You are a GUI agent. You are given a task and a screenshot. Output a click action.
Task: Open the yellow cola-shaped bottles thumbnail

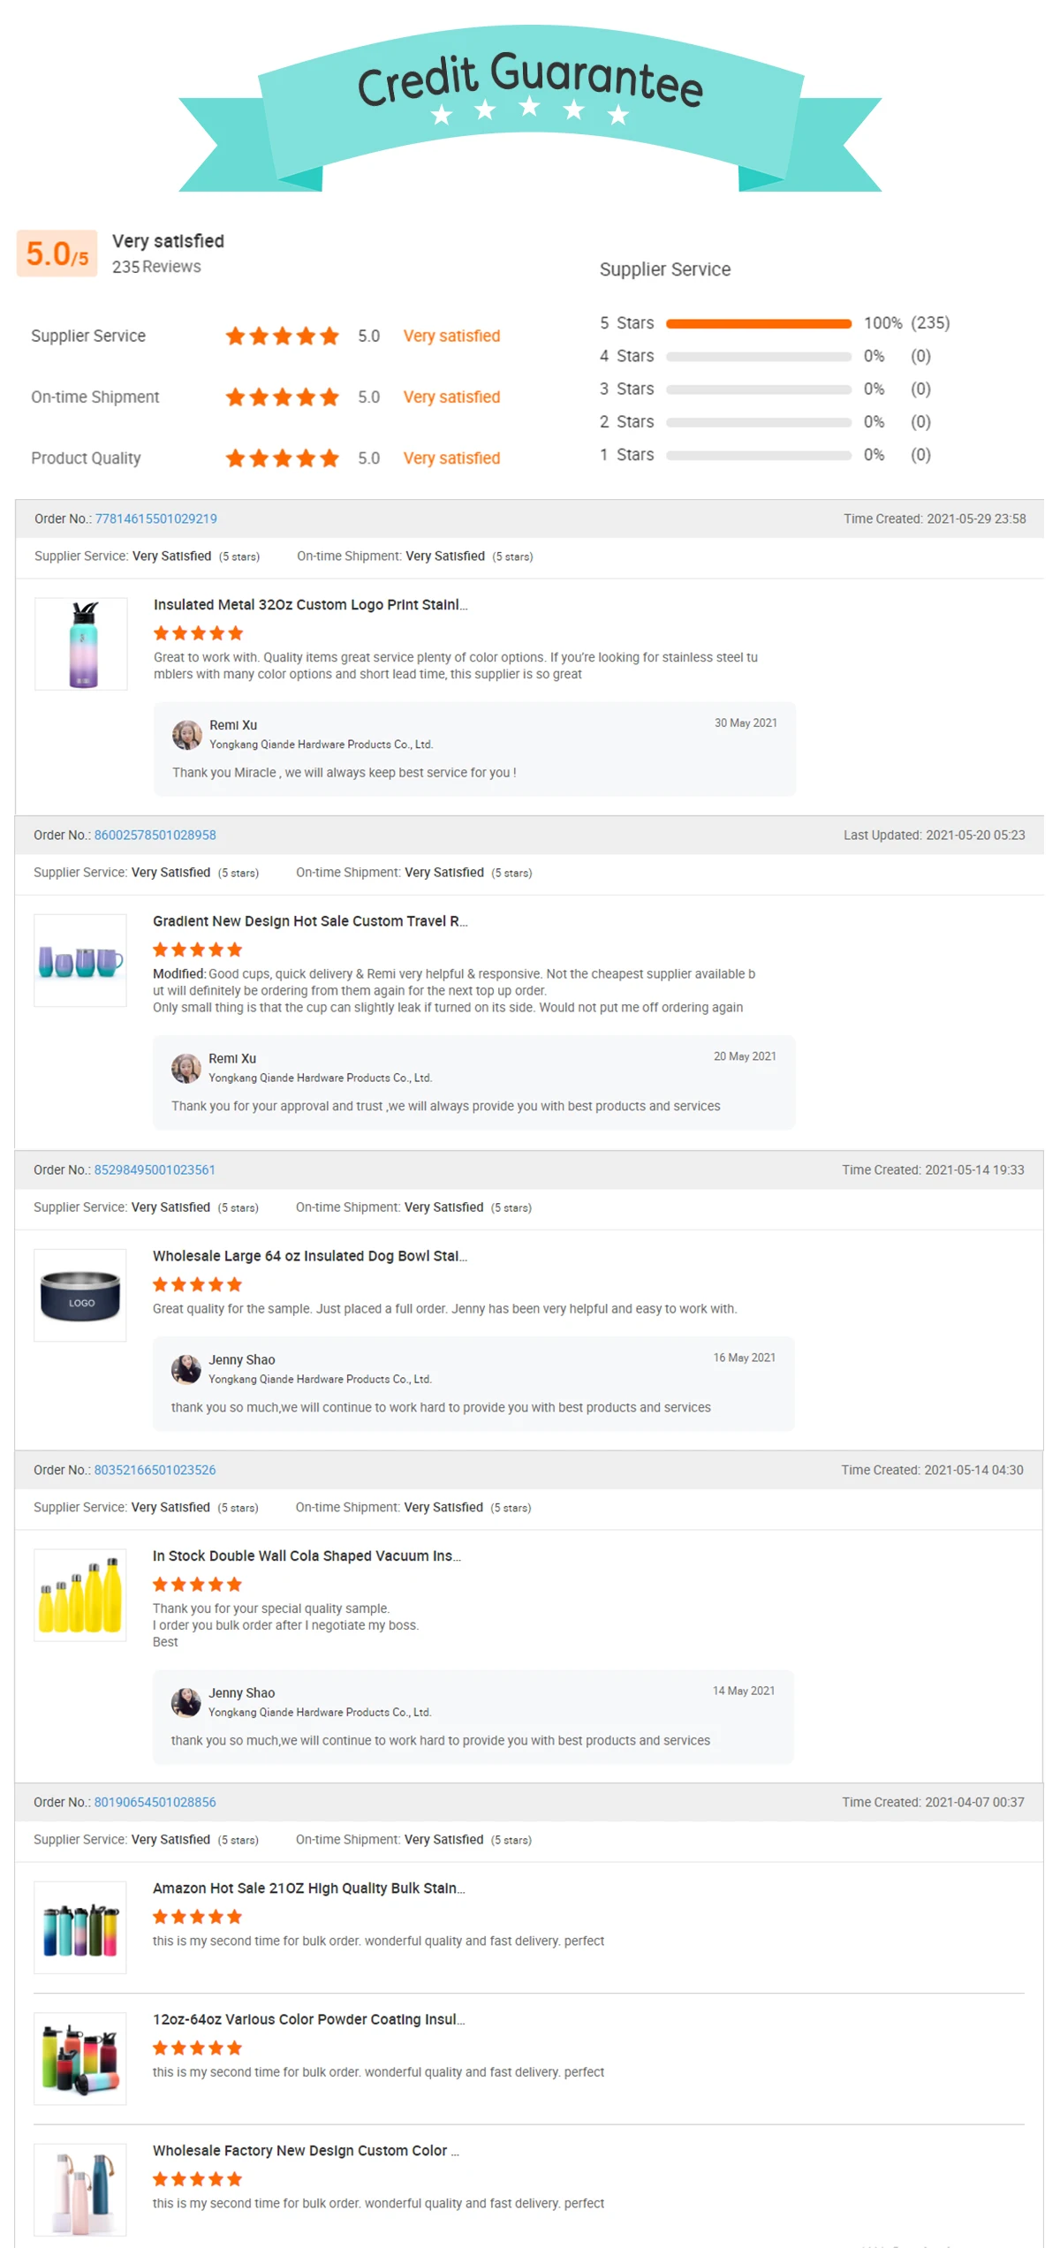click(80, 1595)
